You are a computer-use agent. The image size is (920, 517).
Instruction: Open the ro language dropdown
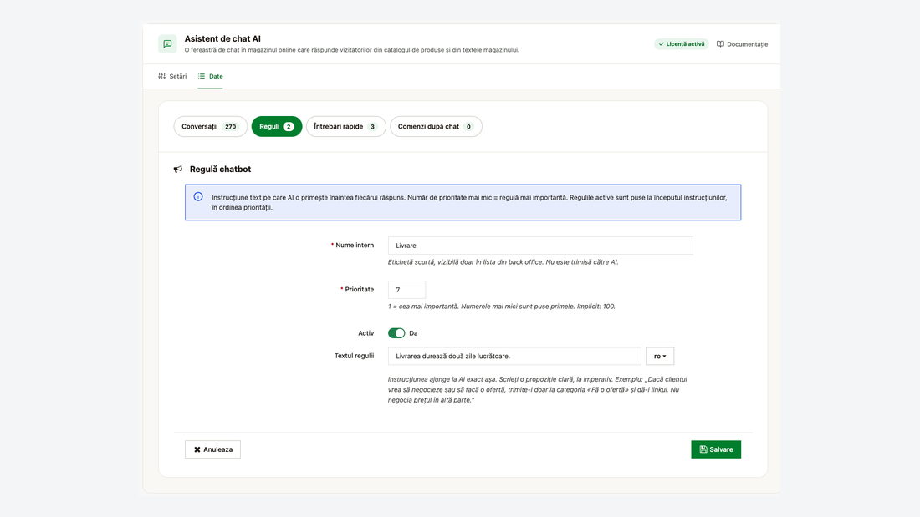(x=660, y=357)
